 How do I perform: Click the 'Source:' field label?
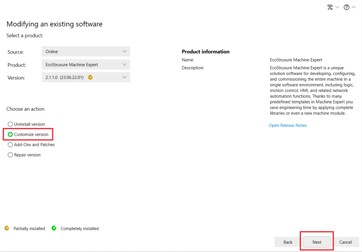pyautogui.click(x=16, y=52)
